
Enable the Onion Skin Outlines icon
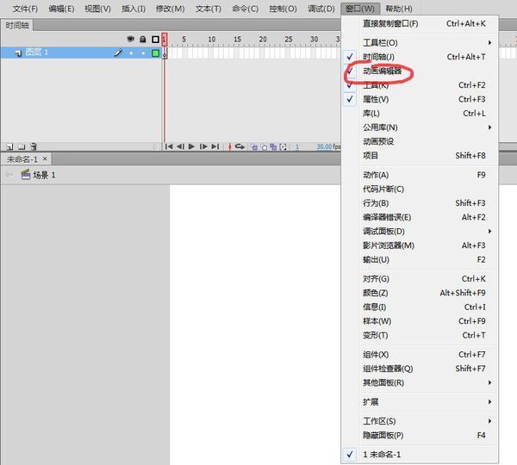(264, 147)
